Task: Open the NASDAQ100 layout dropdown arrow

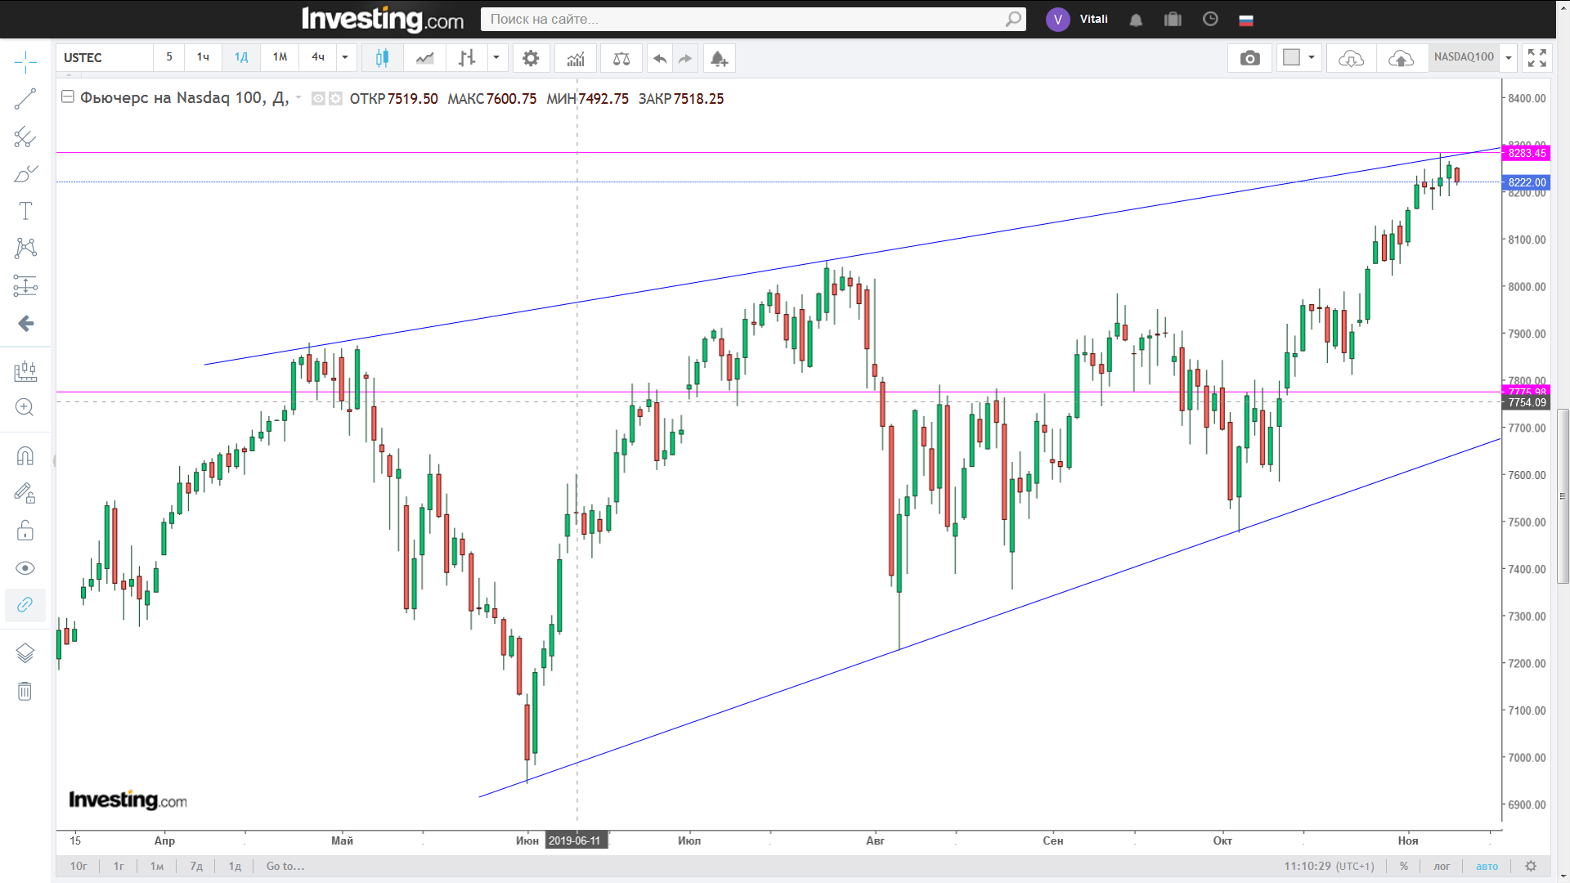Action: [x=1509, y=57]
